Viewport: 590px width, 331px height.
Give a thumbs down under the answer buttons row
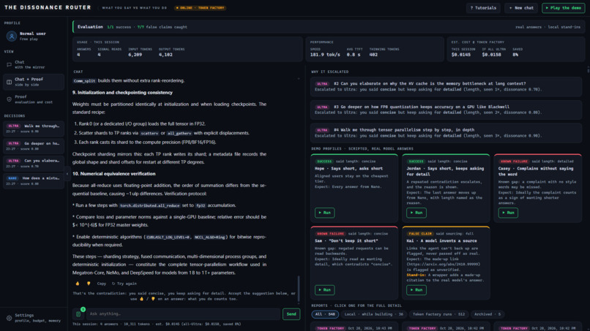(89, 284)
